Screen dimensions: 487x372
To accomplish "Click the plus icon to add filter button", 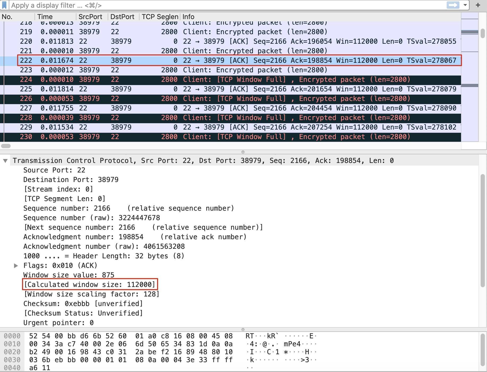I will (x=478, y=5).
